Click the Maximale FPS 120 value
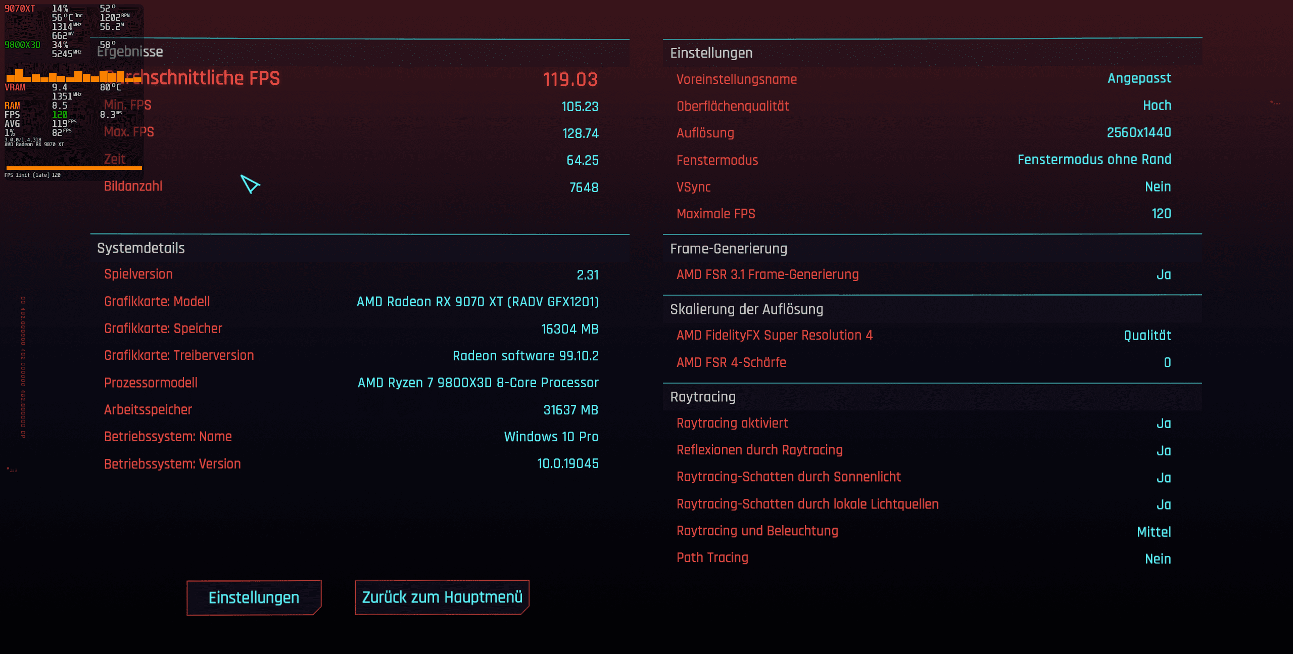 pyautogui.click(x=1161, y=214)
